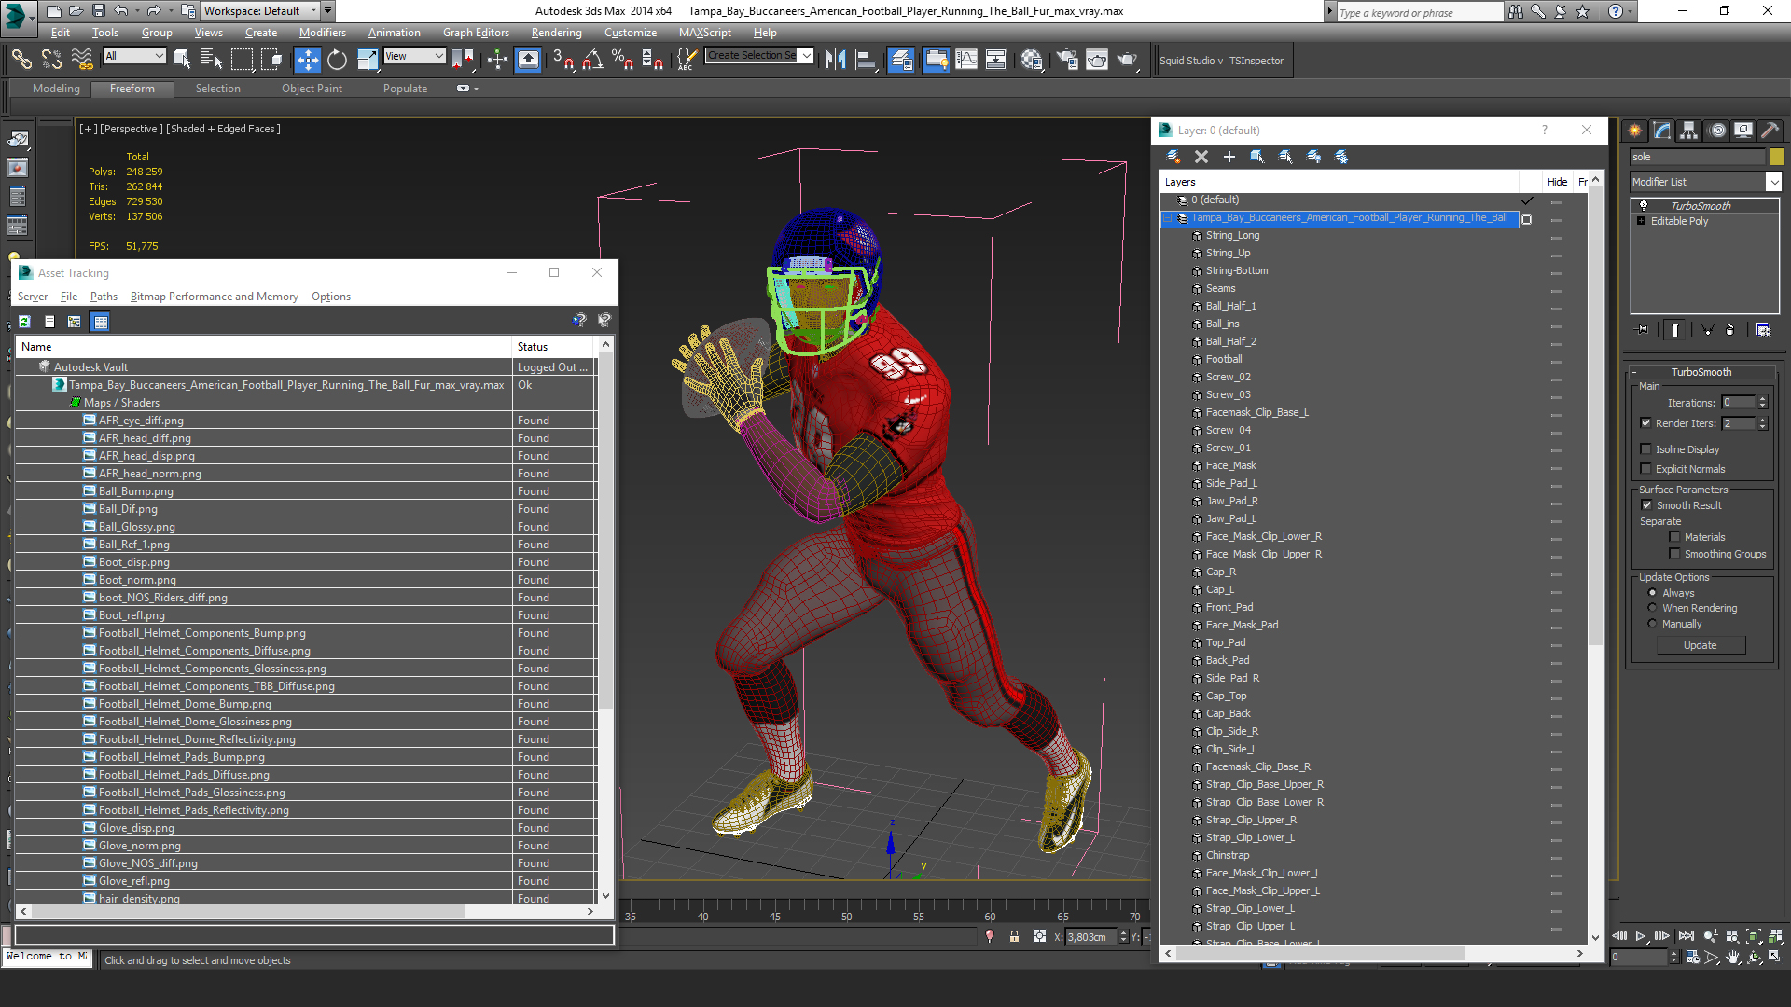Click the Play Animation button
Screen dimensions: 1791x1007
point(1641,935)
